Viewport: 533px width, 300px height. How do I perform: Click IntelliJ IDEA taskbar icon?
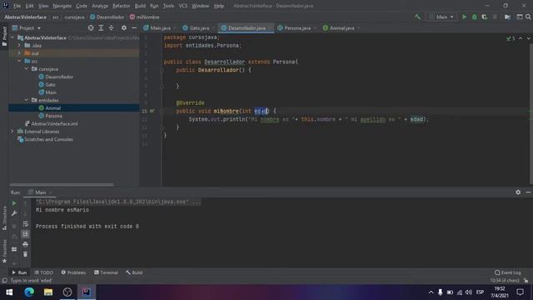(x=87, y=292)
